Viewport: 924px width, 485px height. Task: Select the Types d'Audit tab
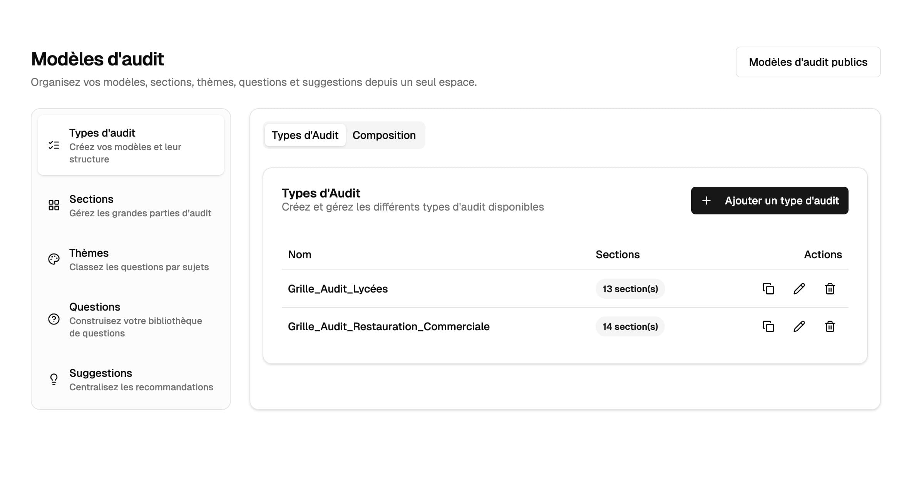tap(305, 135)
